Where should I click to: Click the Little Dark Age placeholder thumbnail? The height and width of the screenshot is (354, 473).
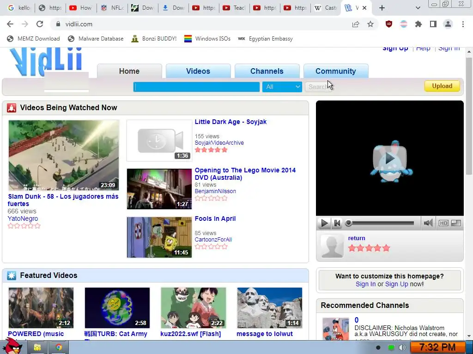(159, 140)
